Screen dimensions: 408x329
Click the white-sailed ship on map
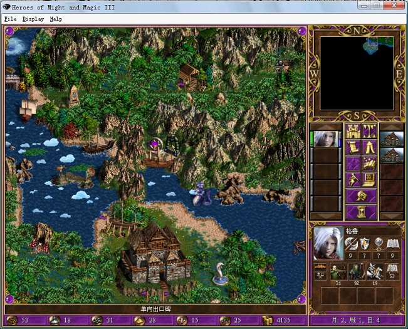pyautogui.click(x=28, y=110)
